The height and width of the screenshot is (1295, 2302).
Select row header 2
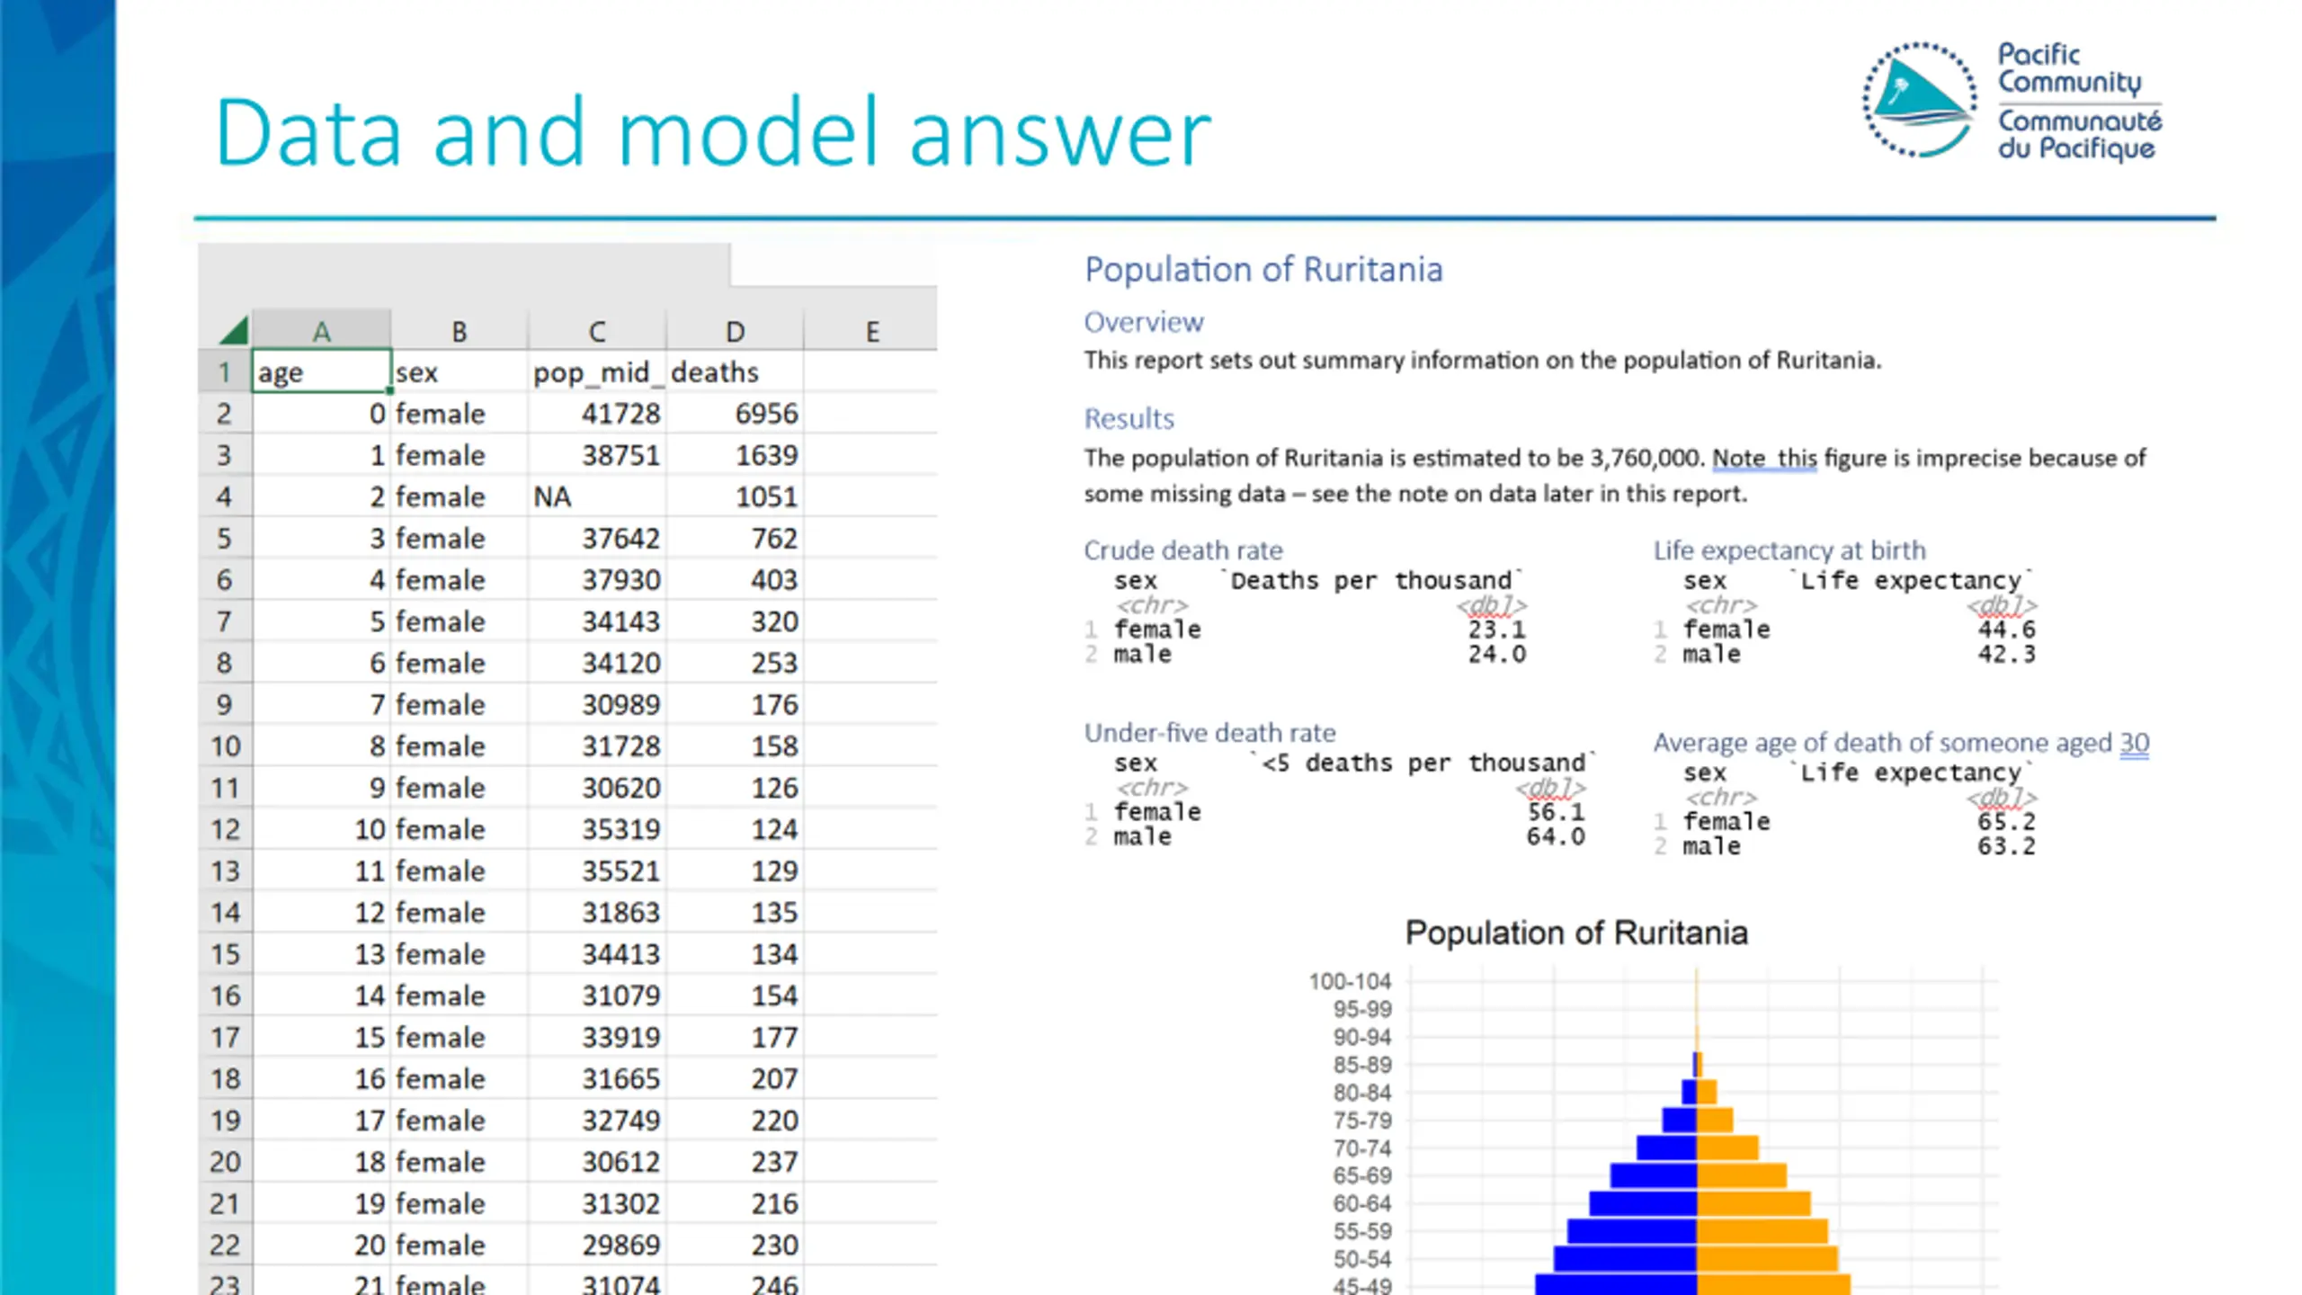click(225, 414)
